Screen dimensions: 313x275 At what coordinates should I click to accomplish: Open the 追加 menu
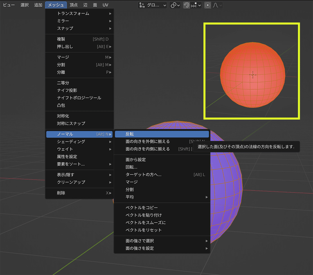tap(38, 5)
